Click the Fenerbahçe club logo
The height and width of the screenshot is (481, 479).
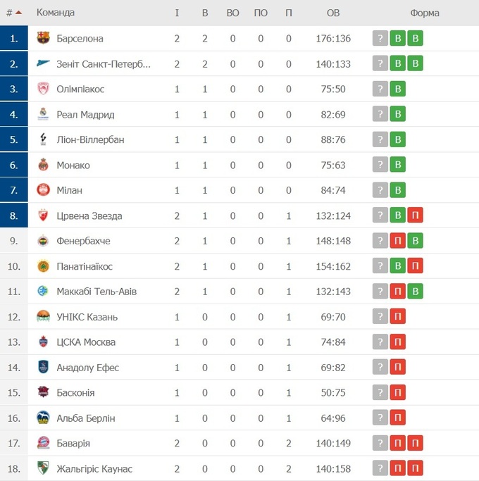click(43, 241)
